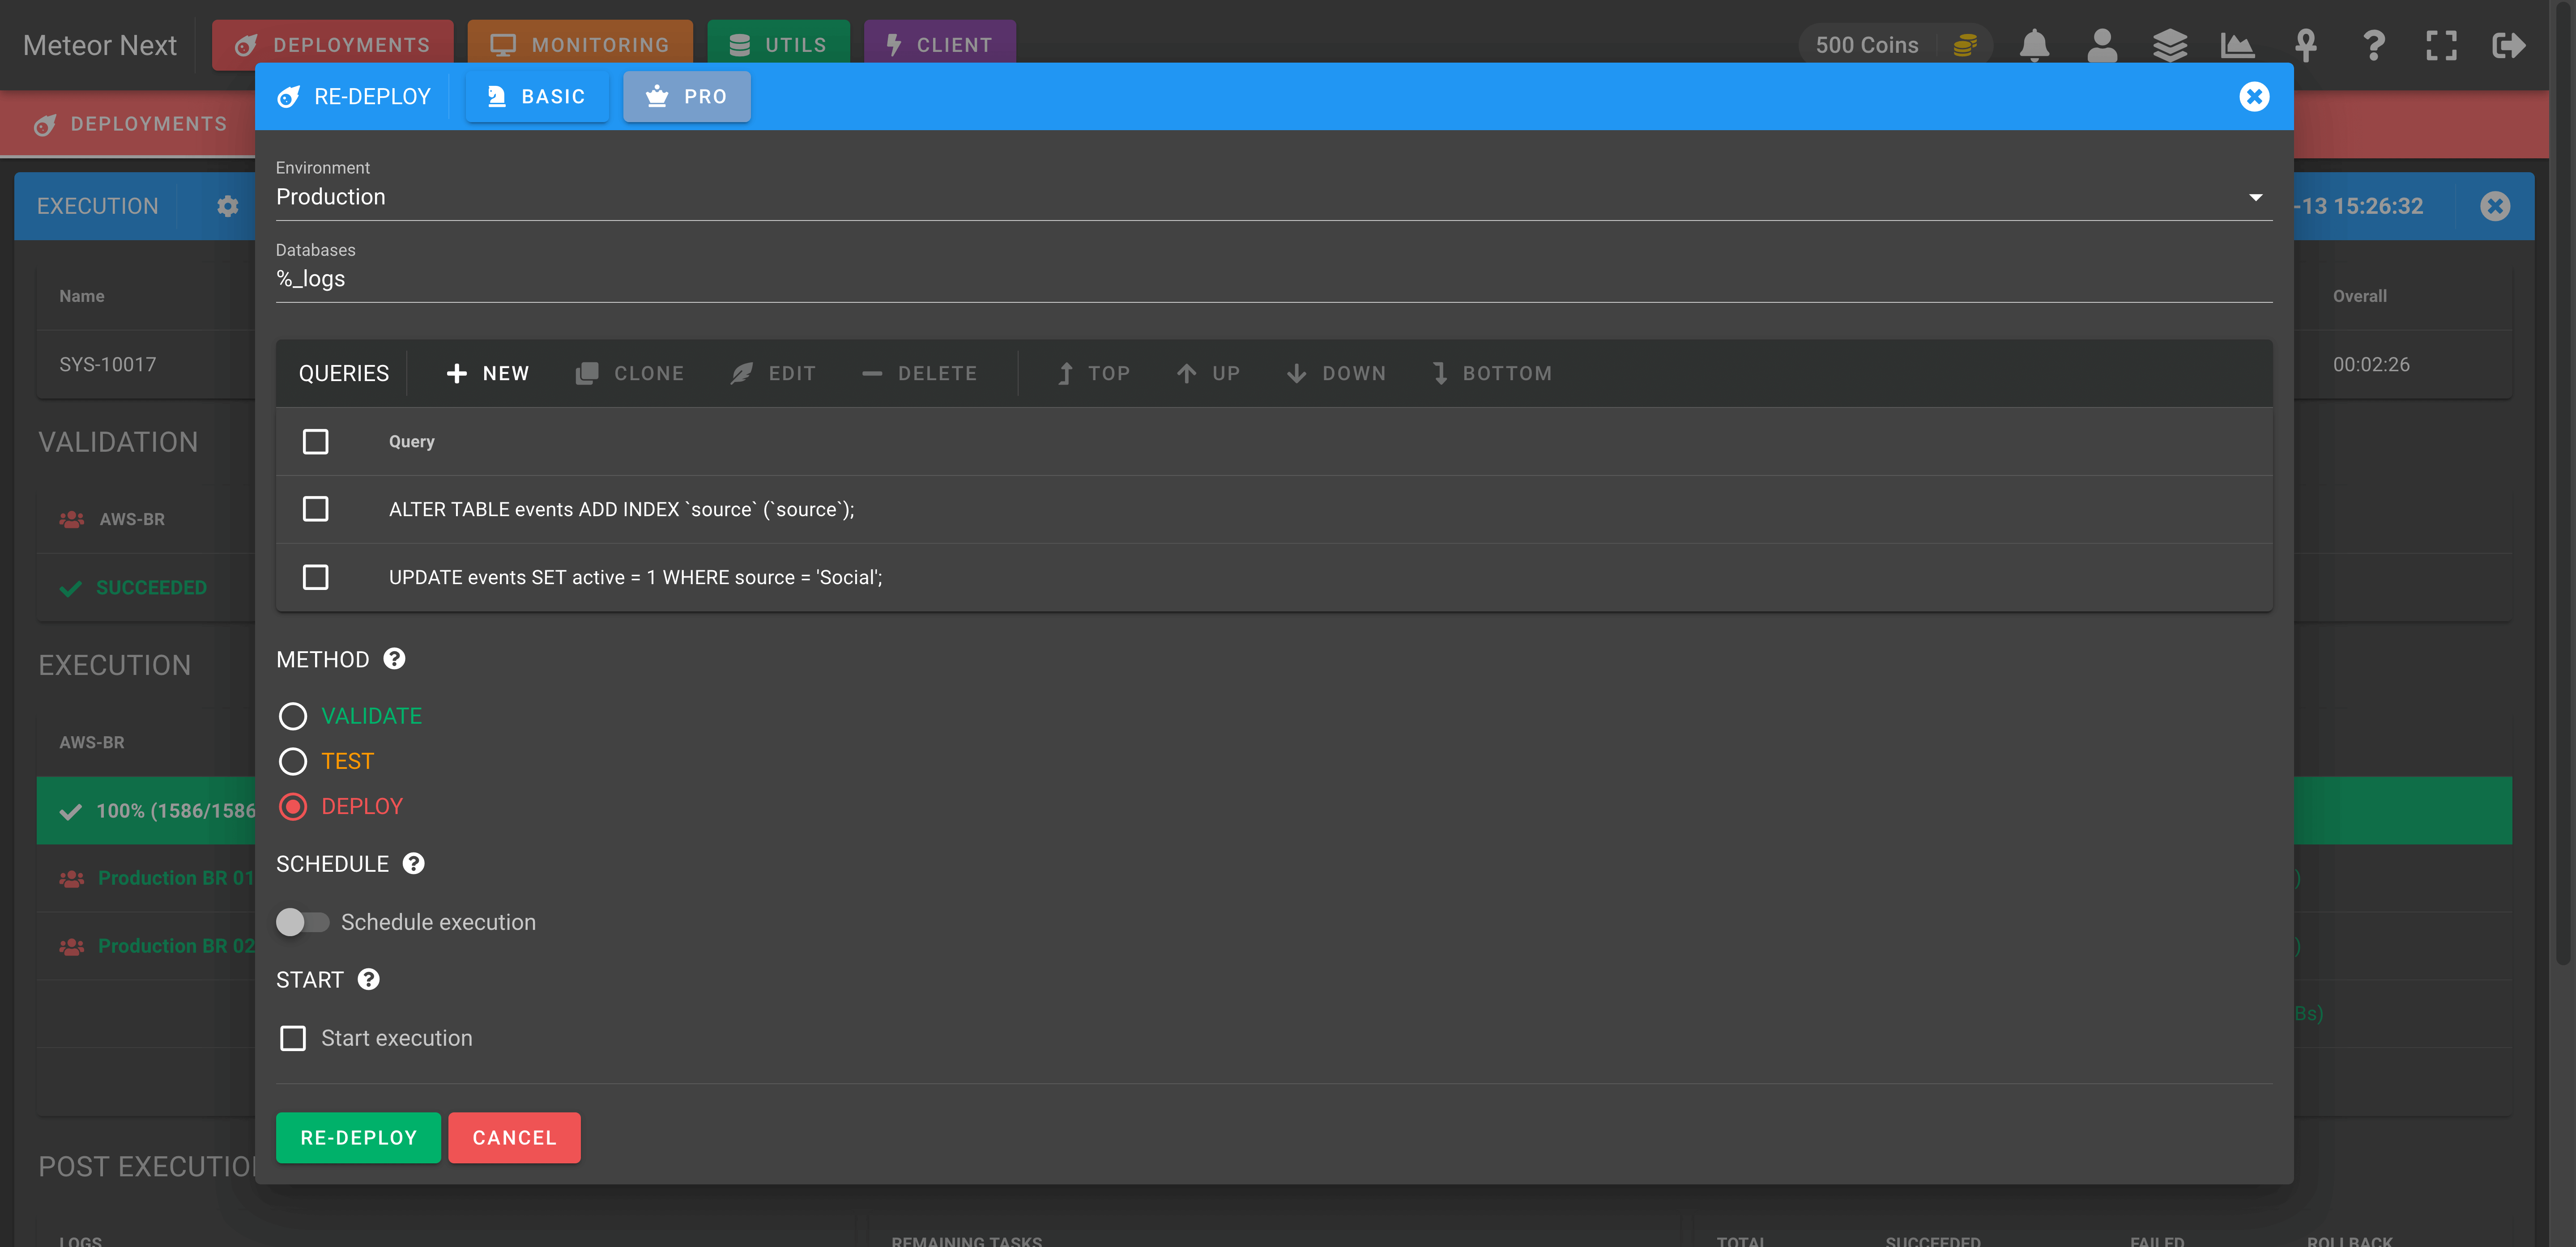Screen dimensions: 2576x1247
Task: Click the AWS-BR validation group icon
Action: (x=71, y=520)
